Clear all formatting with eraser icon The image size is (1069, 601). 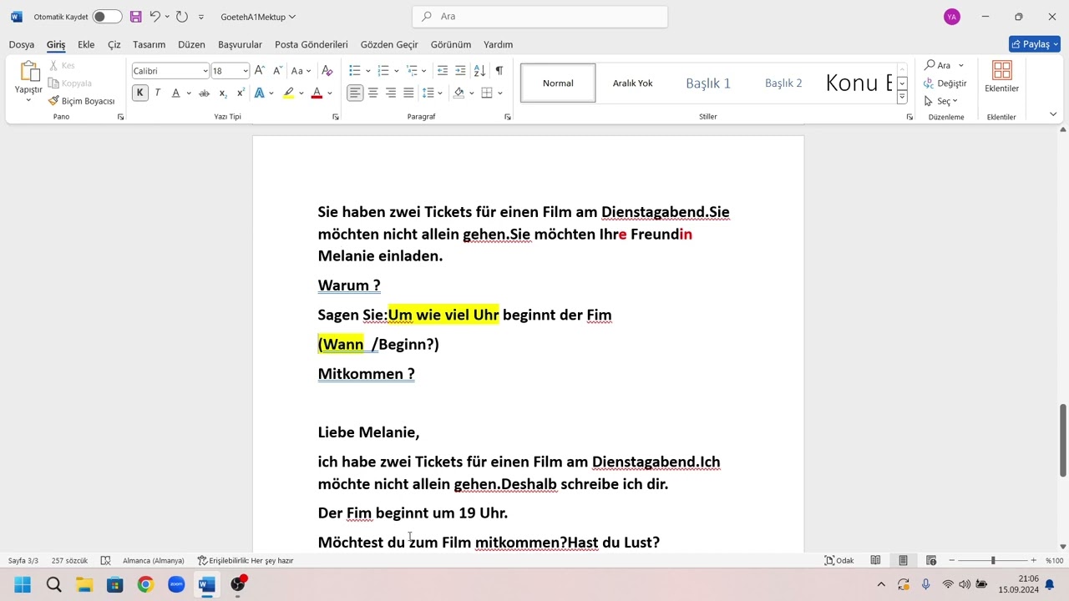tap(327, 71)
